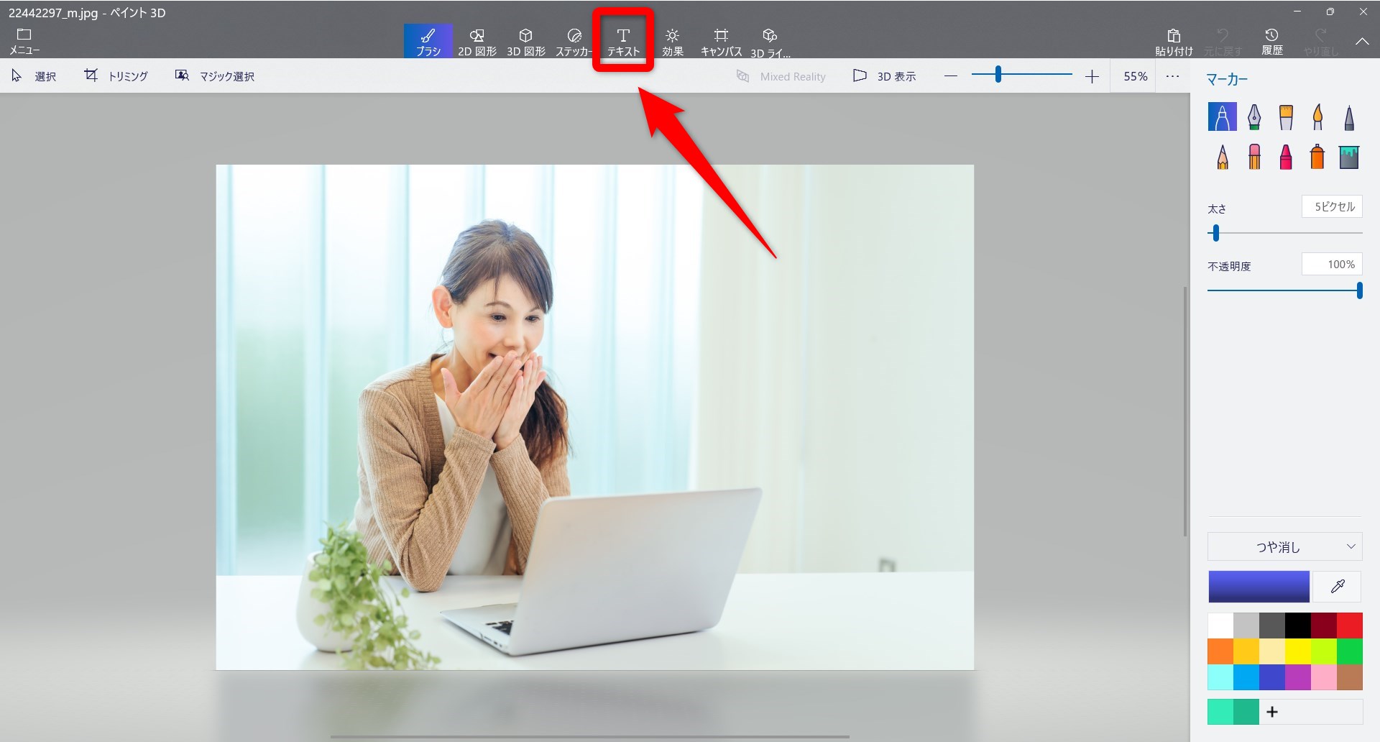
Task: Click the 太さ thickness pixel input field
Action: pyautogui.click(x=1331, y=207)
